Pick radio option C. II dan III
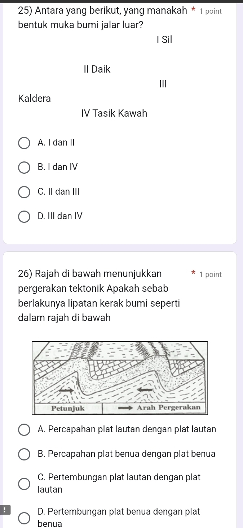 click(24, 192)
